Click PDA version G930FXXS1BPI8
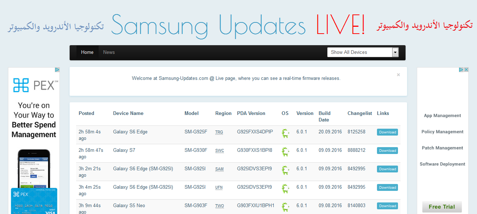The image size is (477, 214). [254, 150]
